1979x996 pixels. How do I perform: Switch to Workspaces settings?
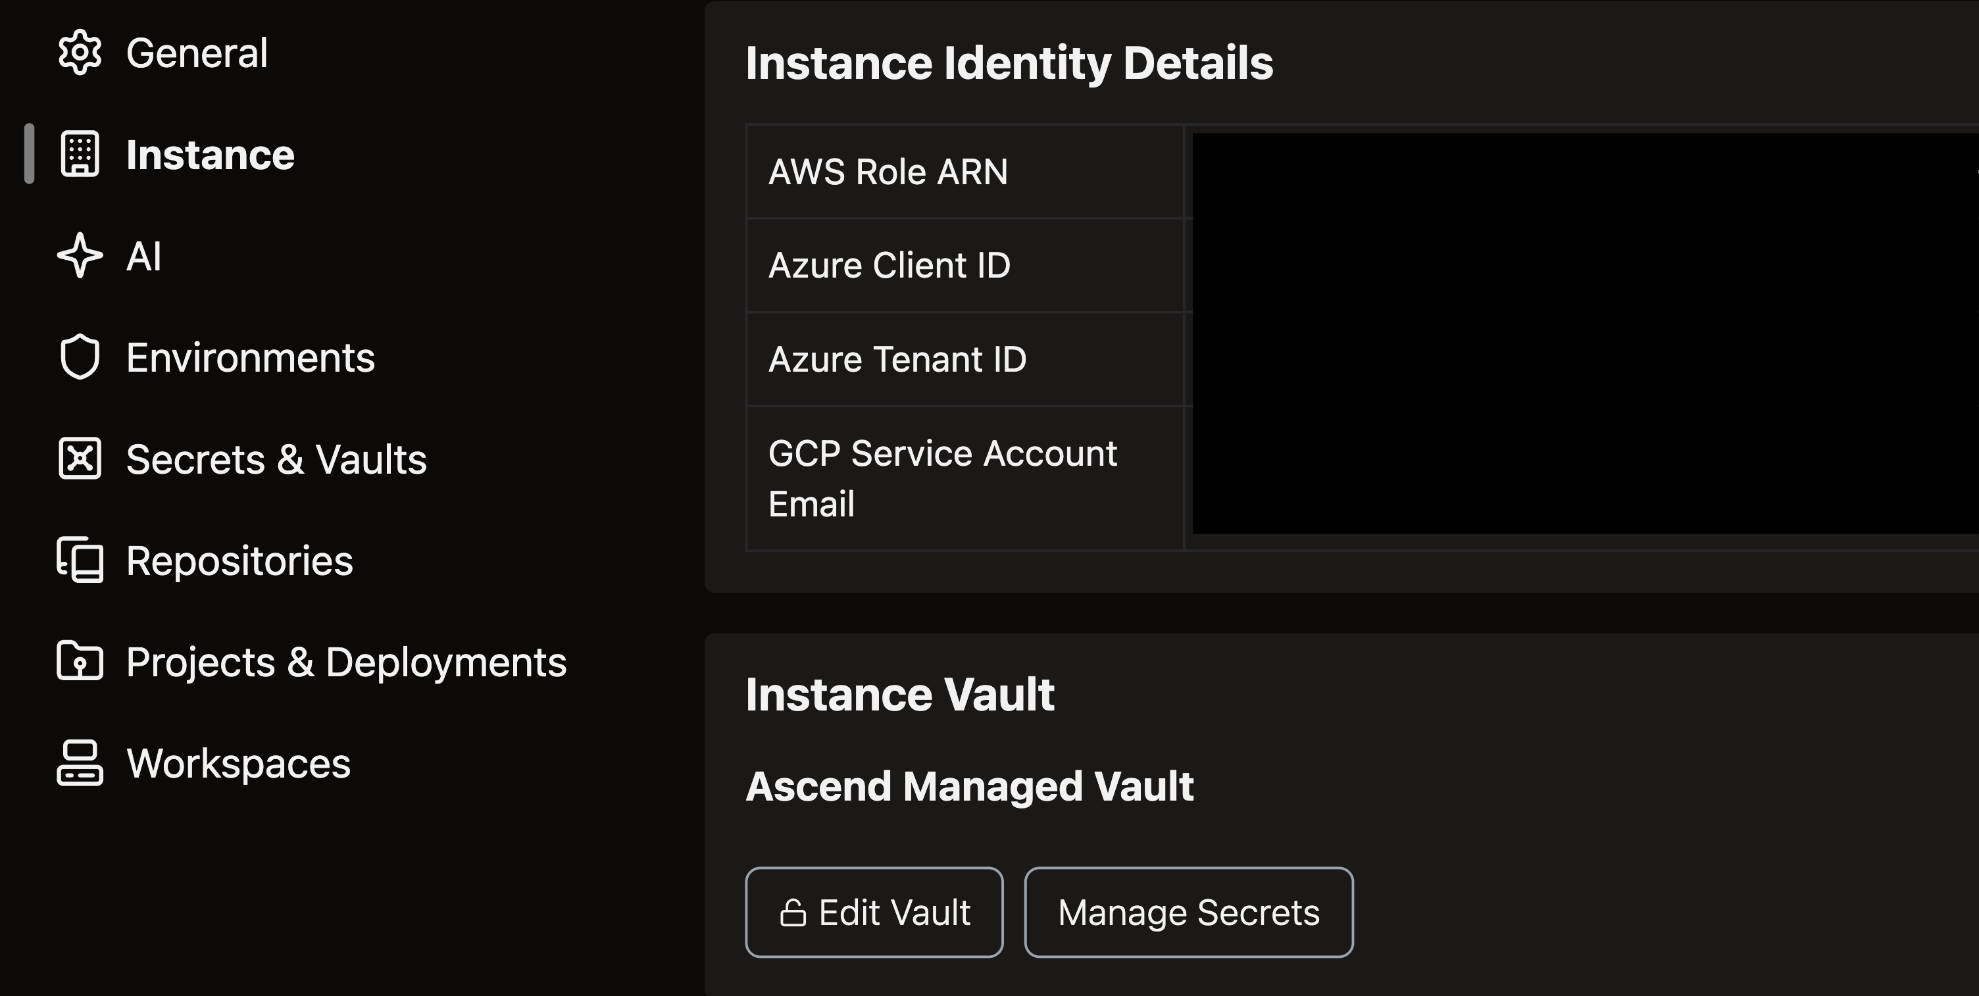click(x=238, y=762)
